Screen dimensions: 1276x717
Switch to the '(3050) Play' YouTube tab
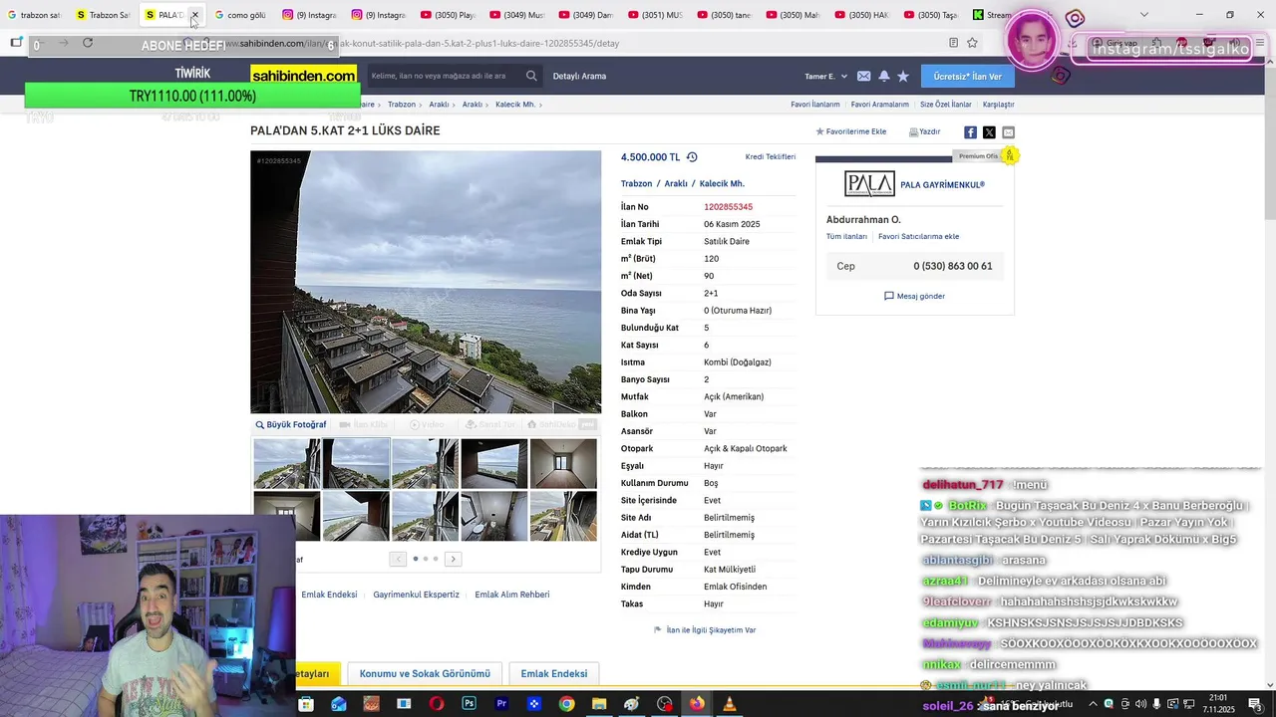[x=448, y=15]
